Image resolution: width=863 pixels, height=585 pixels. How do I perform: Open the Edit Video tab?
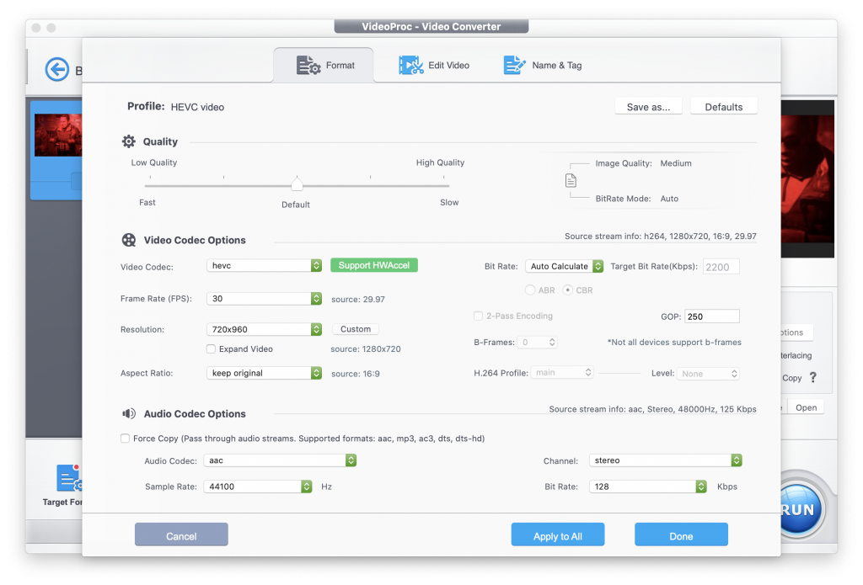[x=434, y=66]
